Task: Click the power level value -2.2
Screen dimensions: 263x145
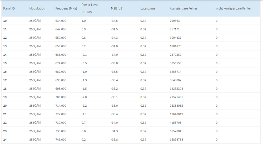Action: [x=84, y=106]
